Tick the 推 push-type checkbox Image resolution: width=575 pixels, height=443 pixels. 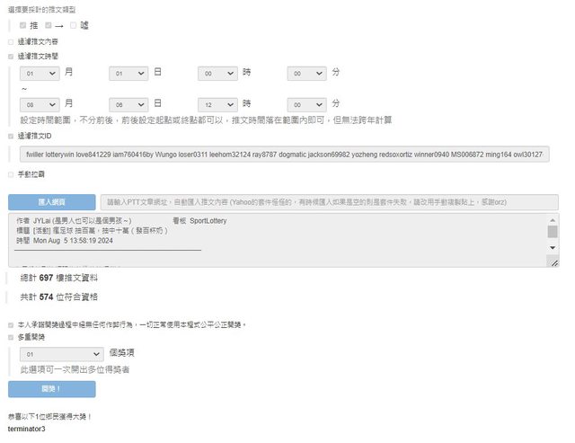pyautogui.click(x=23, y=25)
